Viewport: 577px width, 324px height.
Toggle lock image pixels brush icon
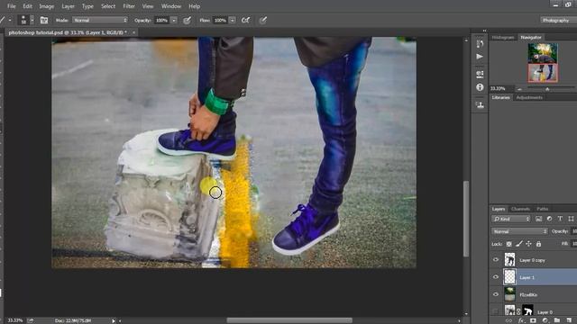click(x=519, y=244)
